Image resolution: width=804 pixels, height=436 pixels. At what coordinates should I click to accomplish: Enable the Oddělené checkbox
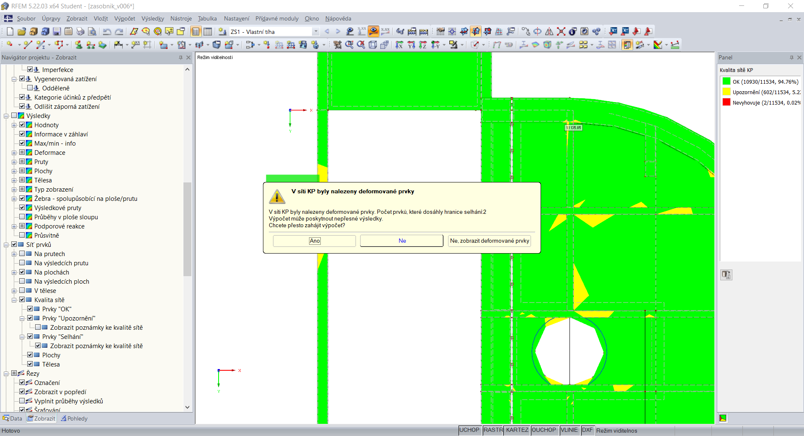[x=30, y=88]
